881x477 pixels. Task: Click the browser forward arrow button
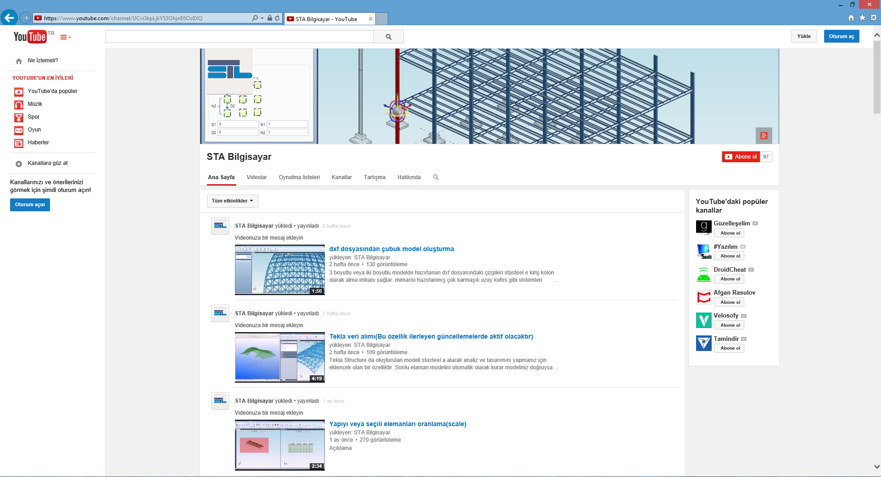25,18
